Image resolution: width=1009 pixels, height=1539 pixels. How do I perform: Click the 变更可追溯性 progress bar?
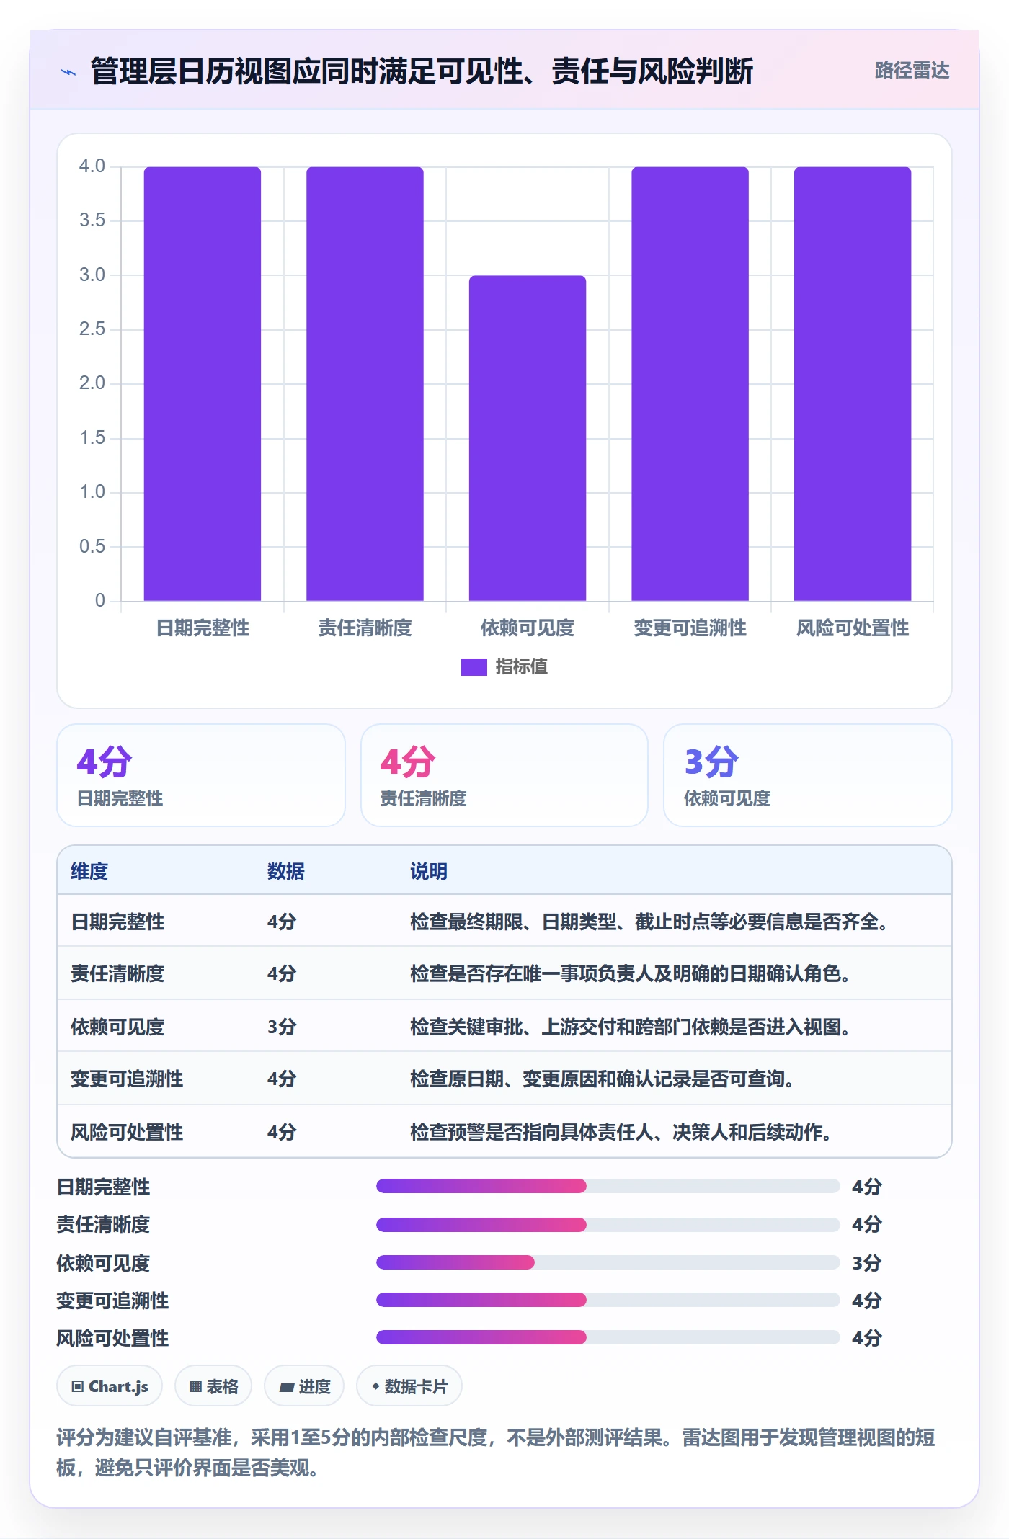(x=608, y=1300)
